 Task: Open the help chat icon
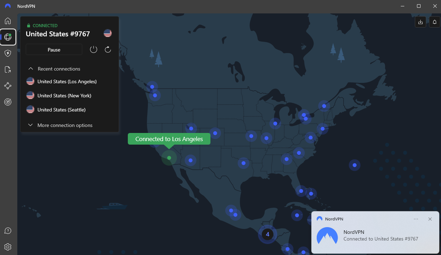click(x=8, y=231)
